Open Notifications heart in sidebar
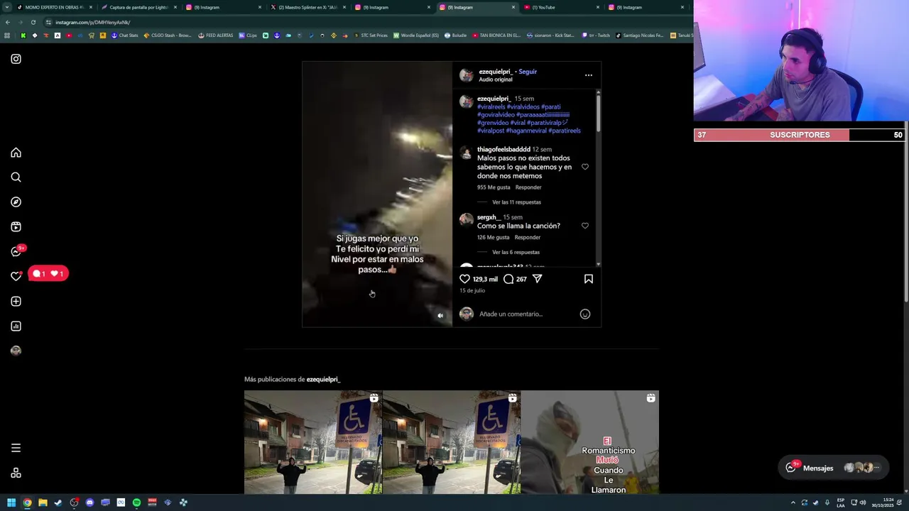The height and width of the screenshot is (511, 909). 16,276
